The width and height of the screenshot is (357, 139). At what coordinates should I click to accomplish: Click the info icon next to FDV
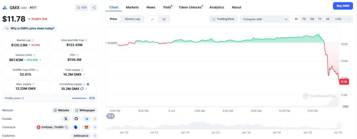[x=77, y=55]
